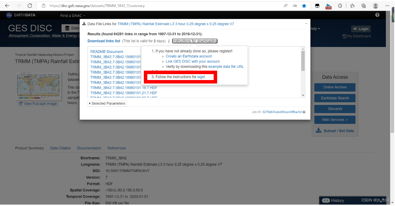Minimize the Data File Links dialog
Screen dimensions: 395x206
[x=306, y=23]
